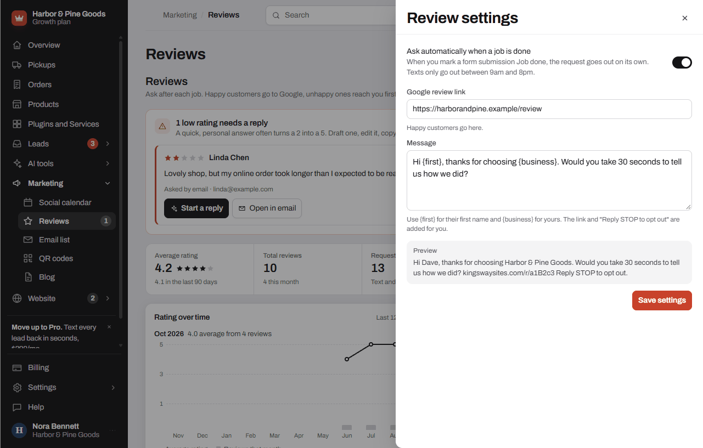Open the Email list page
Viewport: 703px width, 448px height.
pos(67,240)
